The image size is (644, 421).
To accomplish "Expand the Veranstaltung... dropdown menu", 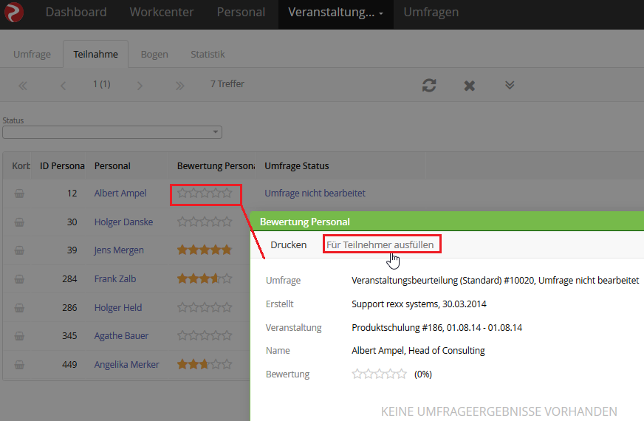I will [335, 13].
